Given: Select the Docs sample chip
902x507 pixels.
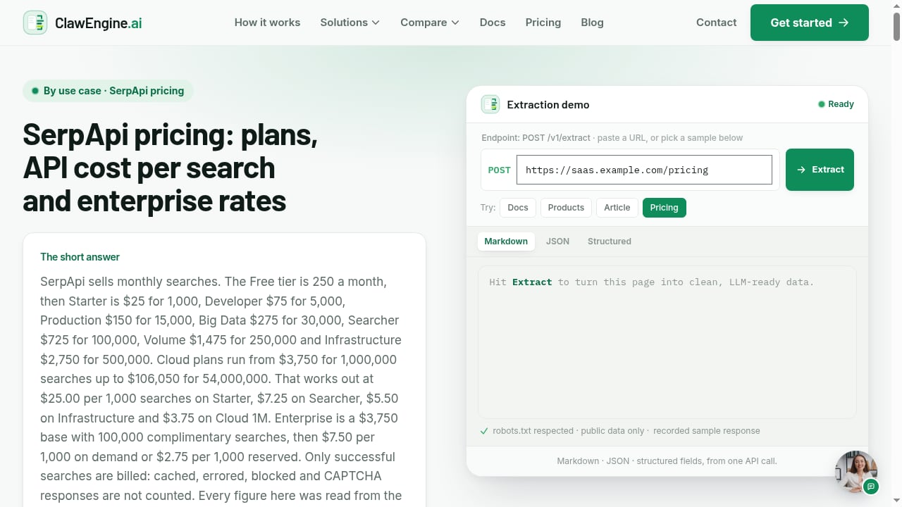Looking at the screenshot, I should point(518,208).
